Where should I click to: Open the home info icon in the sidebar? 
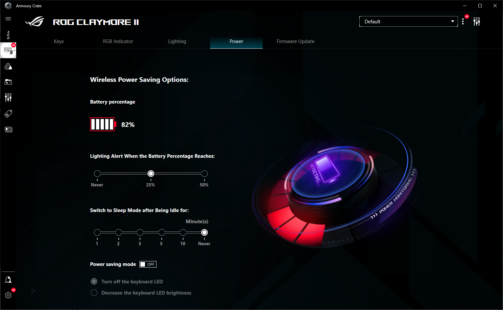coord(8,35)
